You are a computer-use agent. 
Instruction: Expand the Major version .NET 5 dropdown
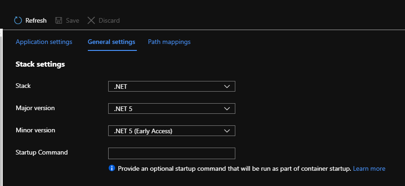click(x=171, y=109)
